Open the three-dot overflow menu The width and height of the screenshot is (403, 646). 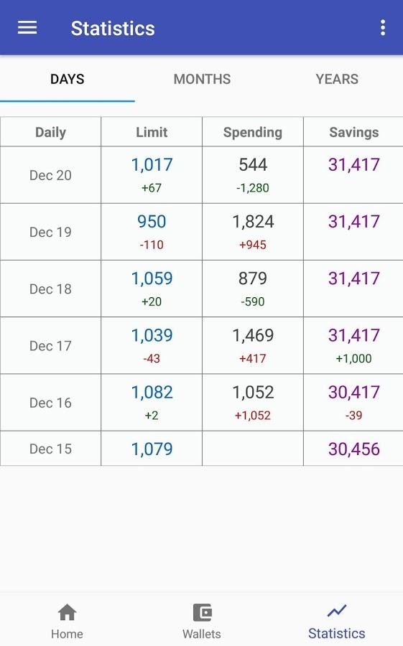(x=383, y=27)
